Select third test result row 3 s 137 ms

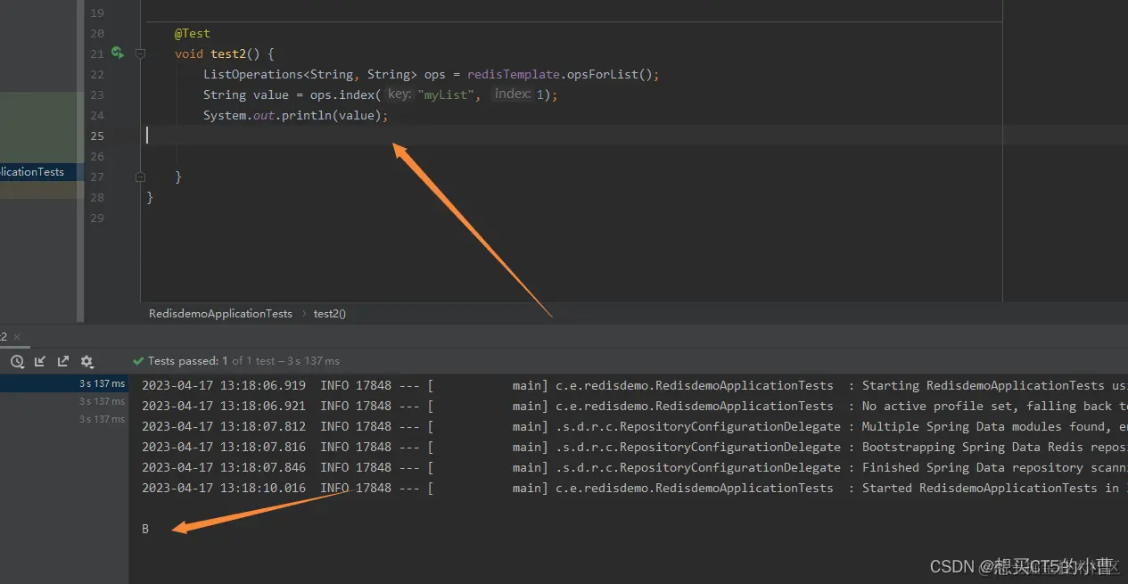point(64,419)
